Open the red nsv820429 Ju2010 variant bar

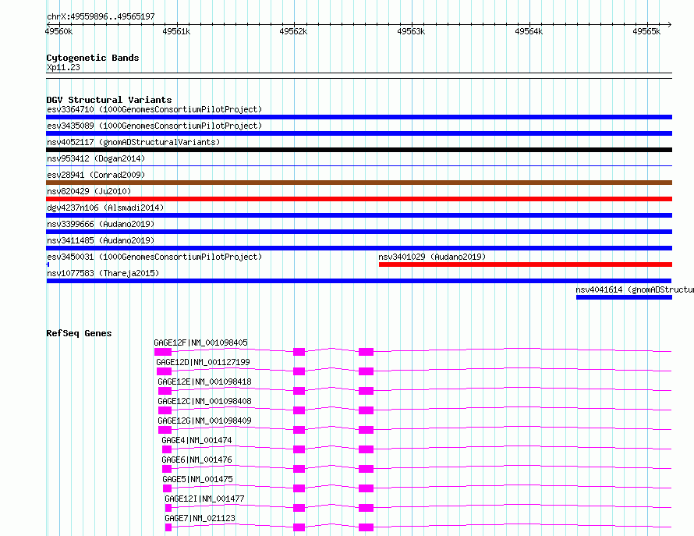(x=359, y=199)
